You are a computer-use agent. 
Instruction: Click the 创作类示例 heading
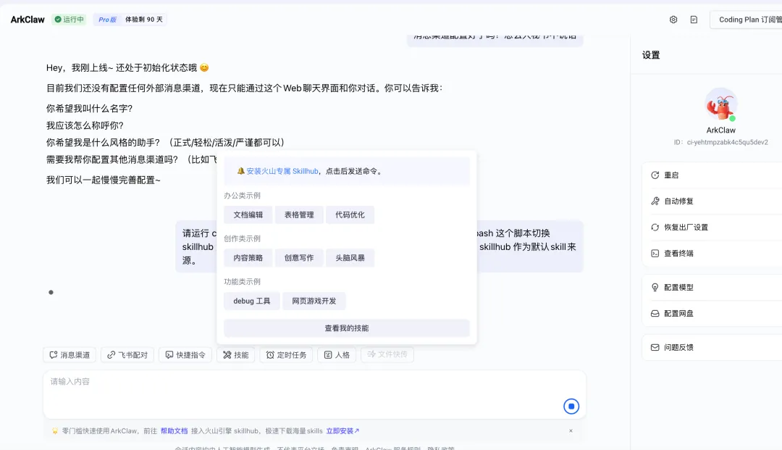pyautogui.click(x=242, y=238)
